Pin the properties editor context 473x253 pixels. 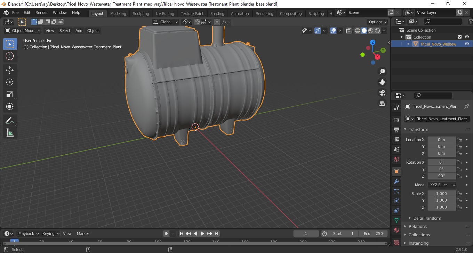click(x=467, y=106)
